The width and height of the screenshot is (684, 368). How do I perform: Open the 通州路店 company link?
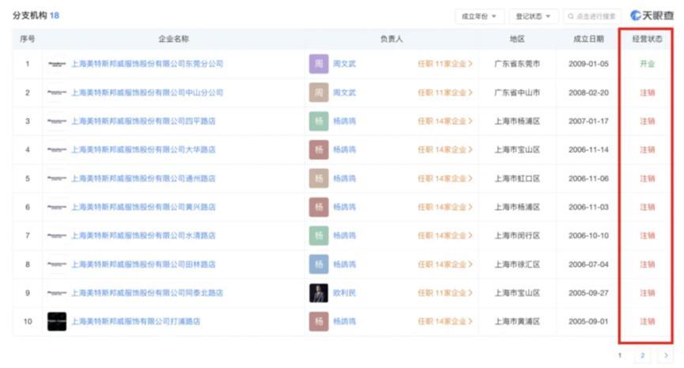click(143, 178)
